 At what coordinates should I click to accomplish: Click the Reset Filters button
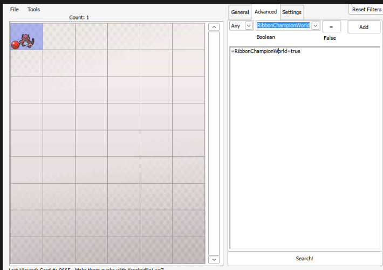pyautogui.click(x=366, y=10)
